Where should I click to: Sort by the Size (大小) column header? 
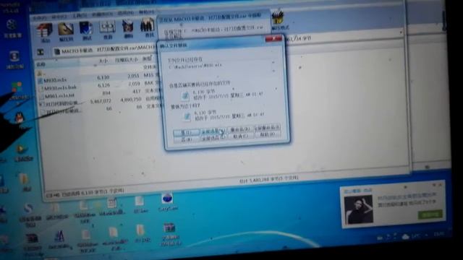pos(103,61)
